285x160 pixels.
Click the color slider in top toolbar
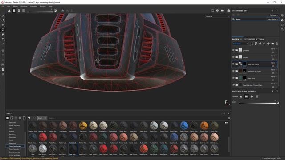tap(40, 12)
